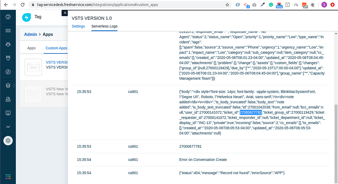Click the first VSTS app thumbnail
338x184 pixels.
pyautogui.click(x=33, y=67)
